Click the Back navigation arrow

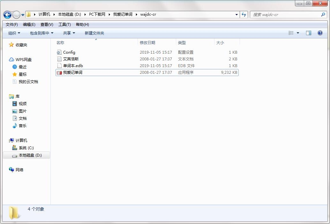click(8, 15)
